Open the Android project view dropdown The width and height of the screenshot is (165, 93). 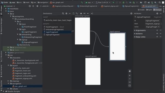click(10, 6)
